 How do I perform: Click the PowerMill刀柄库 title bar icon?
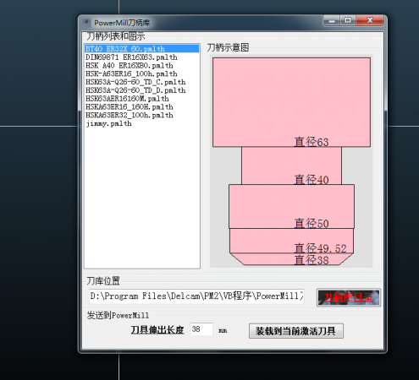pyautogui.click(x=86, y=23)
